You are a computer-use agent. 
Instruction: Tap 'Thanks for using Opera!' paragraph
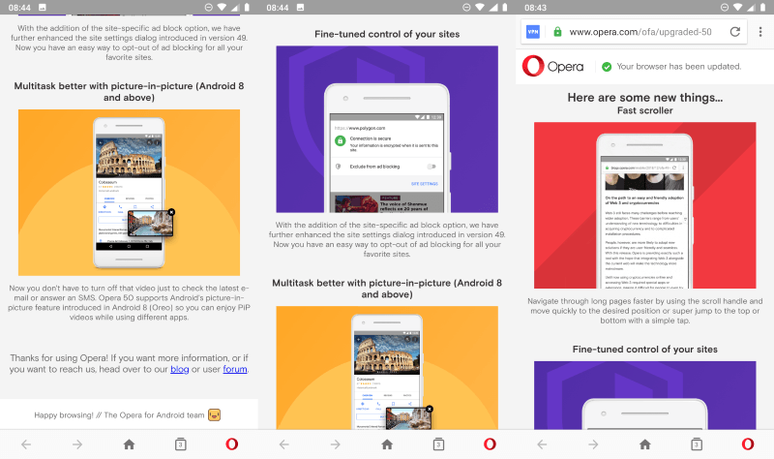pos(129,364)
